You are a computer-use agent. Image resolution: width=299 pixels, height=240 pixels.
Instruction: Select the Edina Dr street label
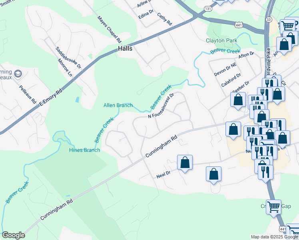[x=146, y=14]
